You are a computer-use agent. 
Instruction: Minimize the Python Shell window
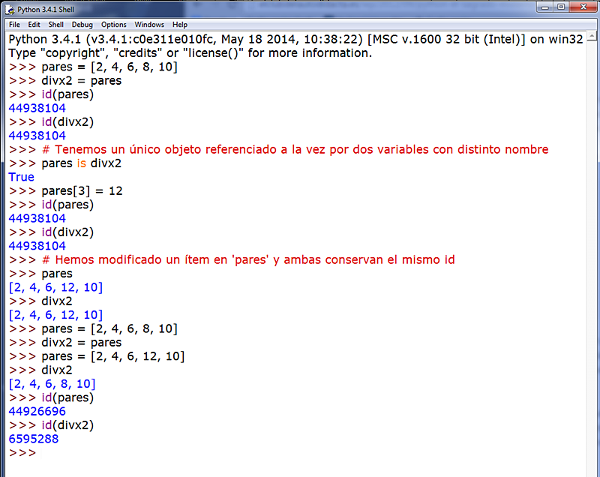544,7
